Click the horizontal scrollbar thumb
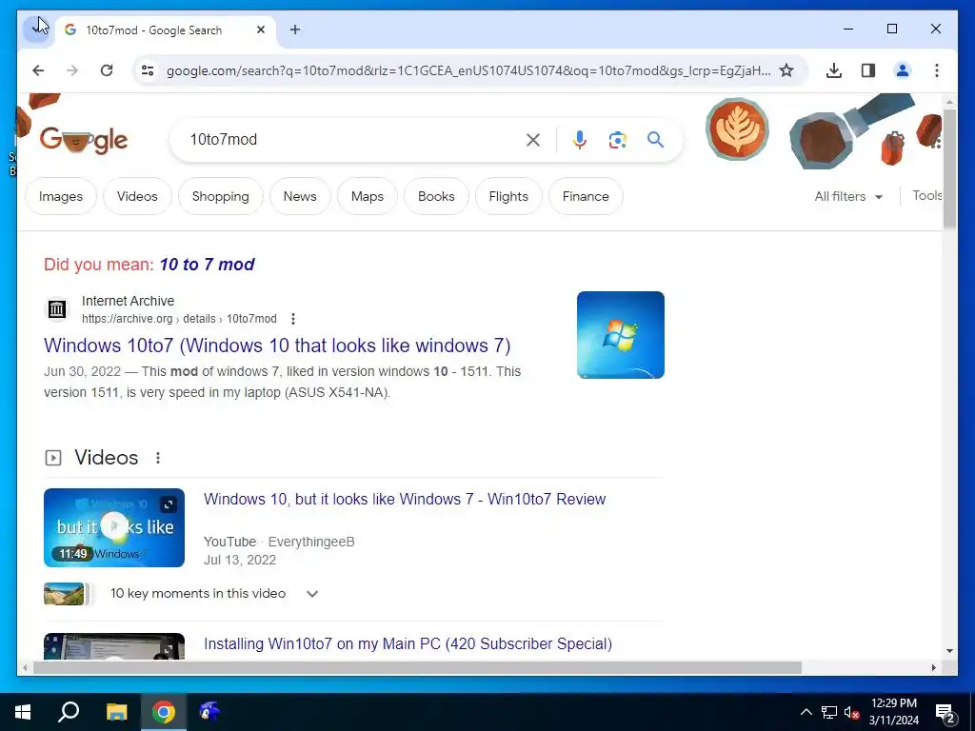Viewport: 975px width, 731px height. pos(418,667)
